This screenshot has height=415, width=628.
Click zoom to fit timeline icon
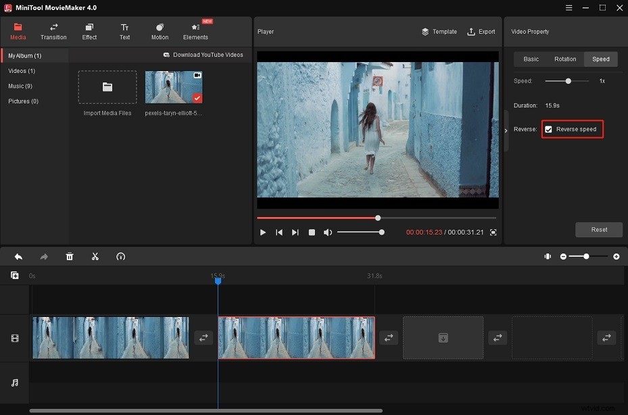[x=548, y=257]
